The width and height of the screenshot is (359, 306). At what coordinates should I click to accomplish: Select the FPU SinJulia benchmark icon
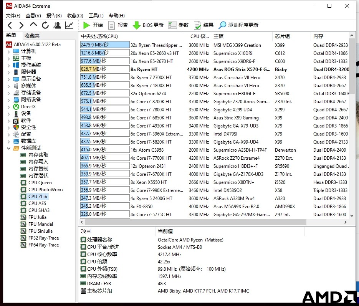coord(23,231)
